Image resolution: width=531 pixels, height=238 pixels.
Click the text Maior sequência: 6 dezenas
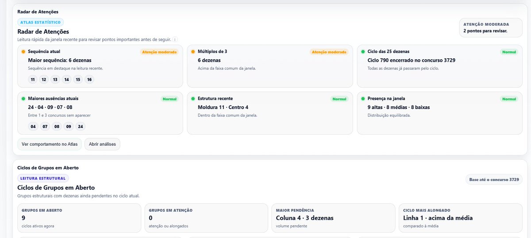60,60
